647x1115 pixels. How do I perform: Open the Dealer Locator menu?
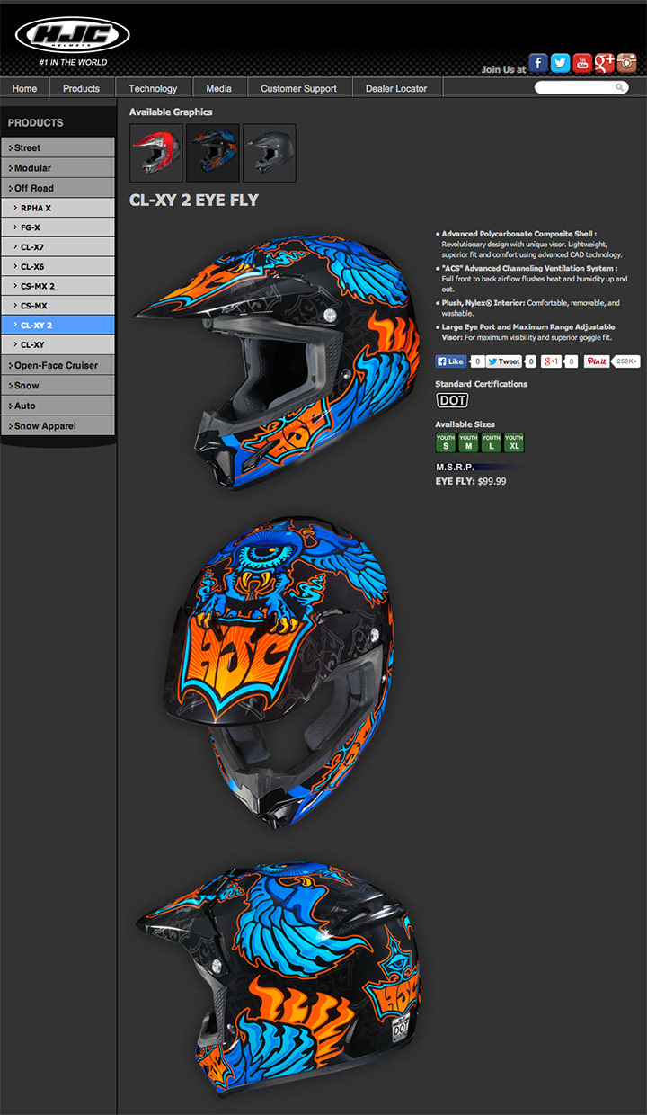(397, 88)
